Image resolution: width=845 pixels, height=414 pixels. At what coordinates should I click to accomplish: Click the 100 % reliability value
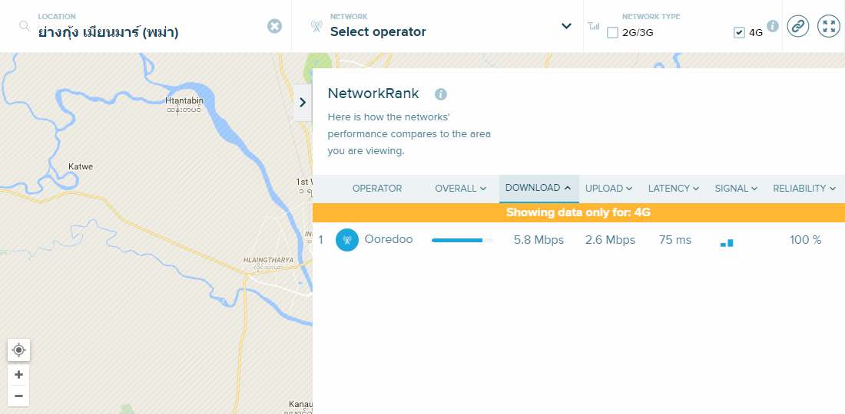coord(806,240)
